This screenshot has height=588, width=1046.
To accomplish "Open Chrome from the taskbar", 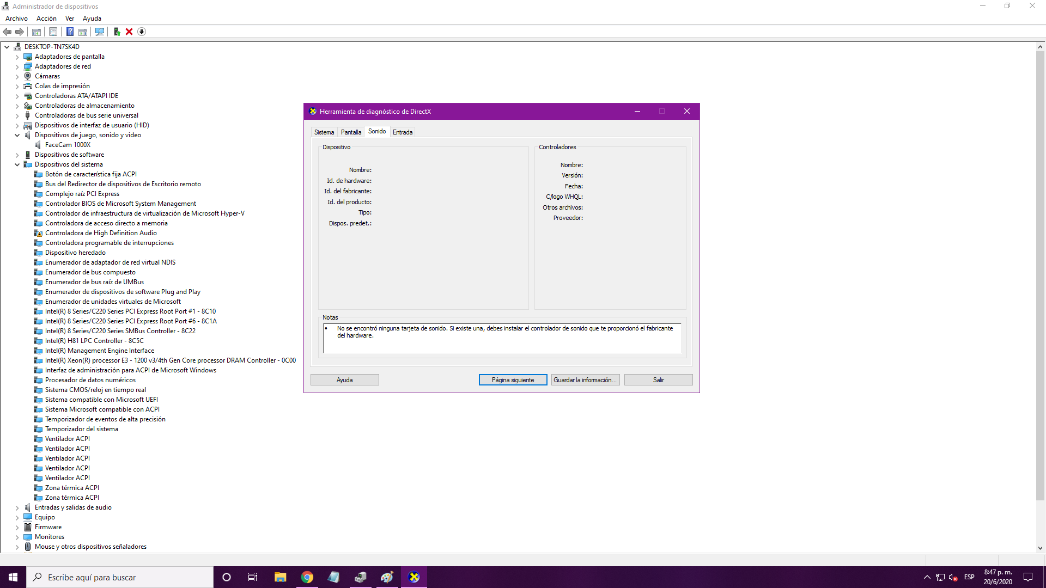I will click(307, 577).
